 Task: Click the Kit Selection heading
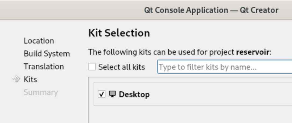click(119, 33)
